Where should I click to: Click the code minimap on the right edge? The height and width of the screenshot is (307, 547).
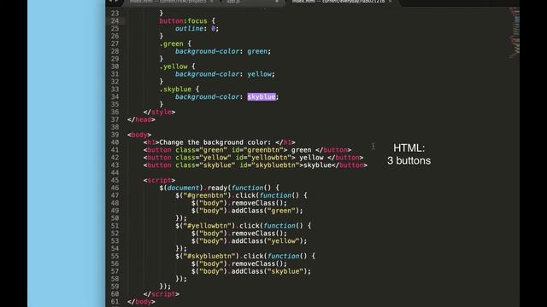point(515,33)
